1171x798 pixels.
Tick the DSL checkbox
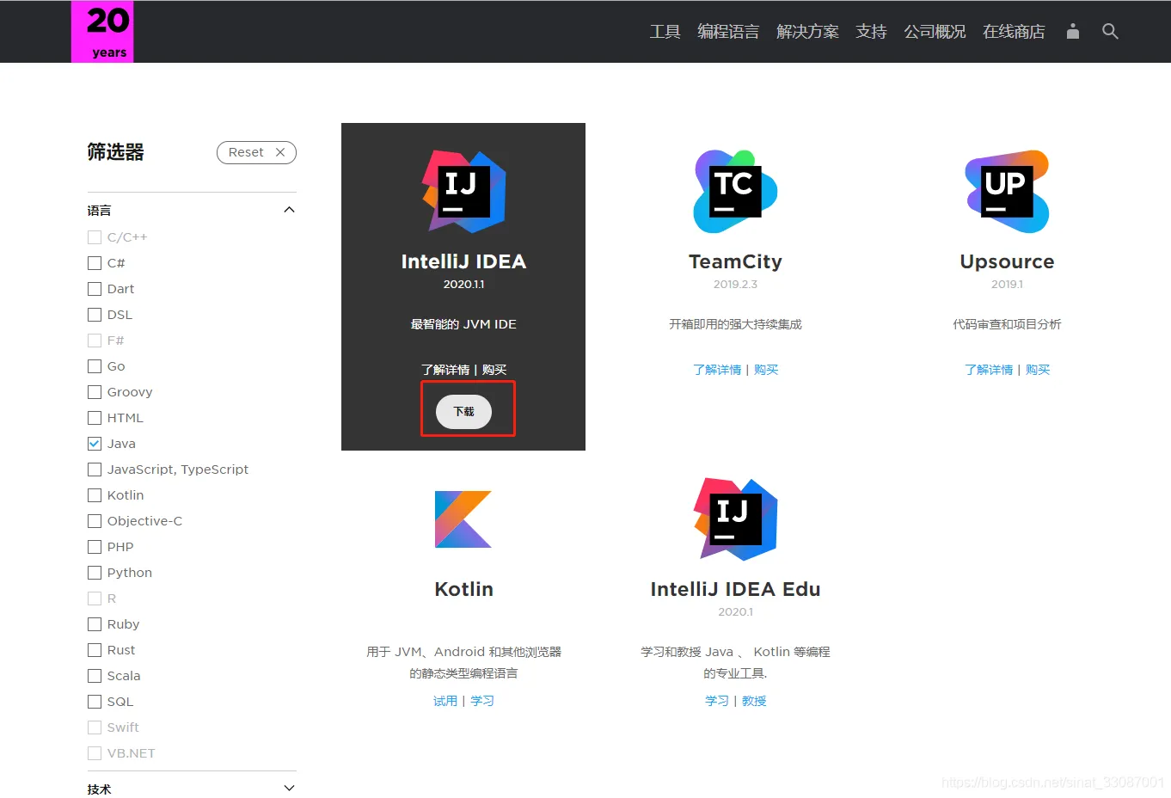[x=95, y=315]
